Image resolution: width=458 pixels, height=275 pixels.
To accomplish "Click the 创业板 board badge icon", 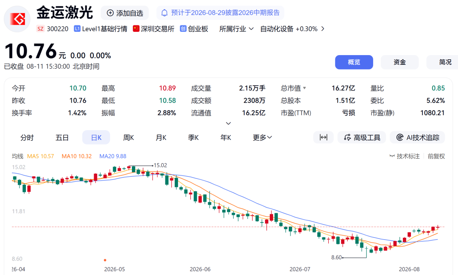I will (x=183, y=29).
